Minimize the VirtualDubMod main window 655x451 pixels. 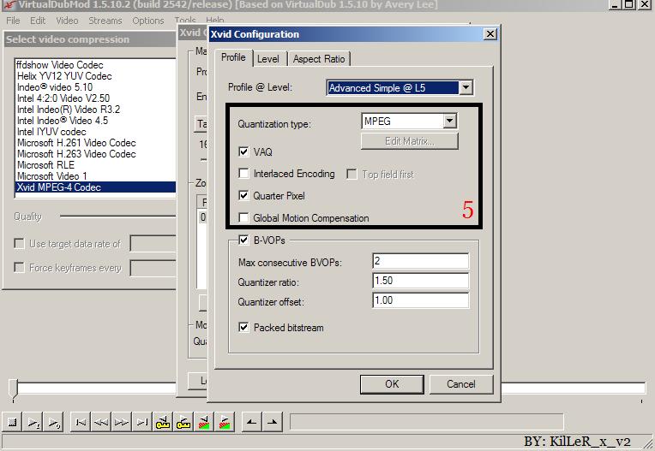tap(615, 4)
